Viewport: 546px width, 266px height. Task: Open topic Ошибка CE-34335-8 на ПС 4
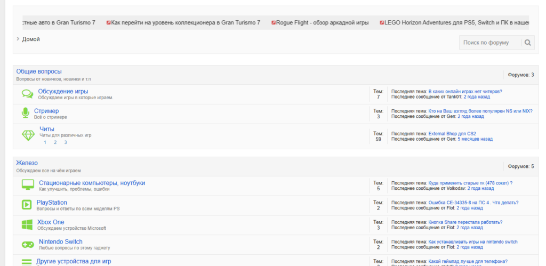(473, 203)
